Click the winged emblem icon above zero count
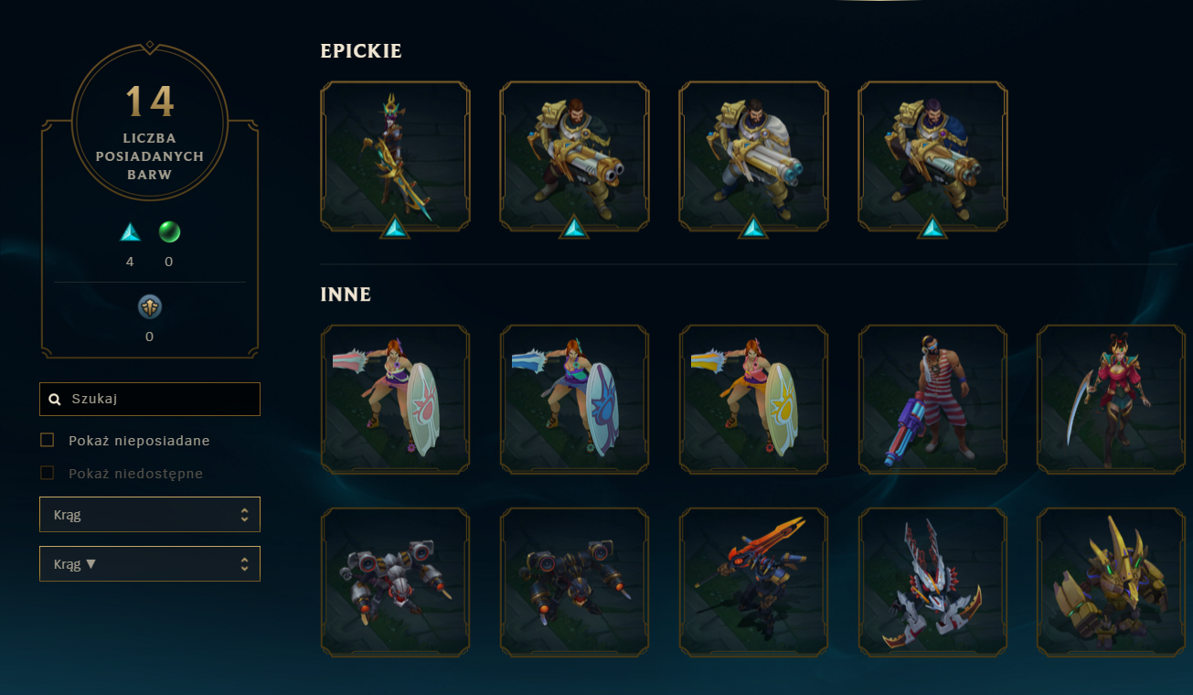This screenshot has height=695, width=1193. tap(150, 307)
